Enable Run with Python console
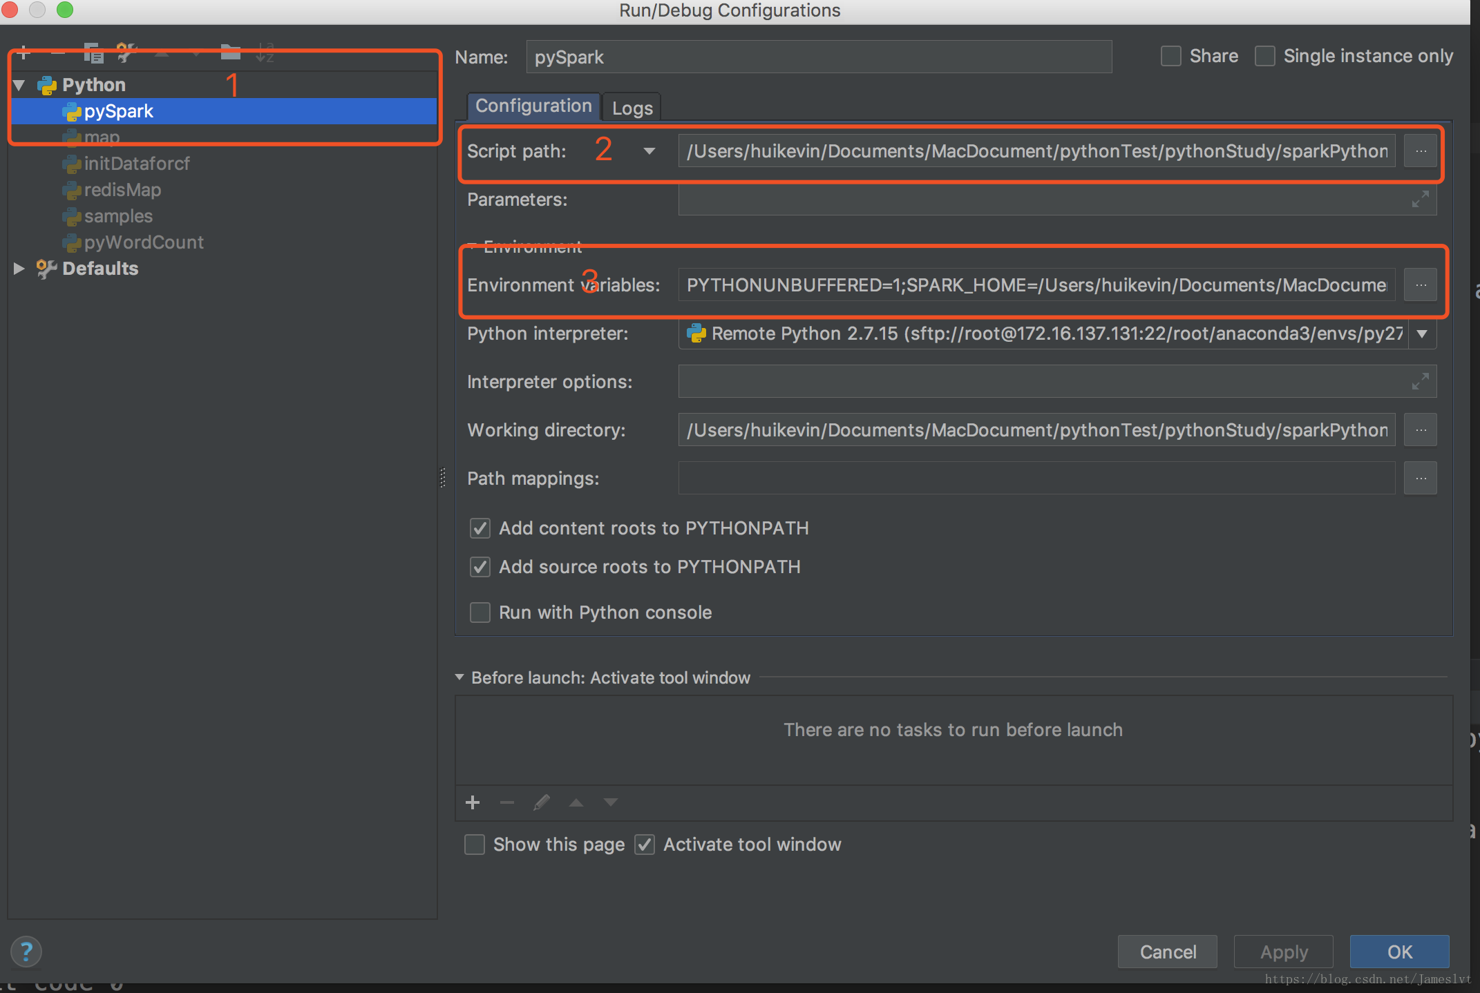The width and height of the screenshot is (1480, 993). [x=480, y=613]
